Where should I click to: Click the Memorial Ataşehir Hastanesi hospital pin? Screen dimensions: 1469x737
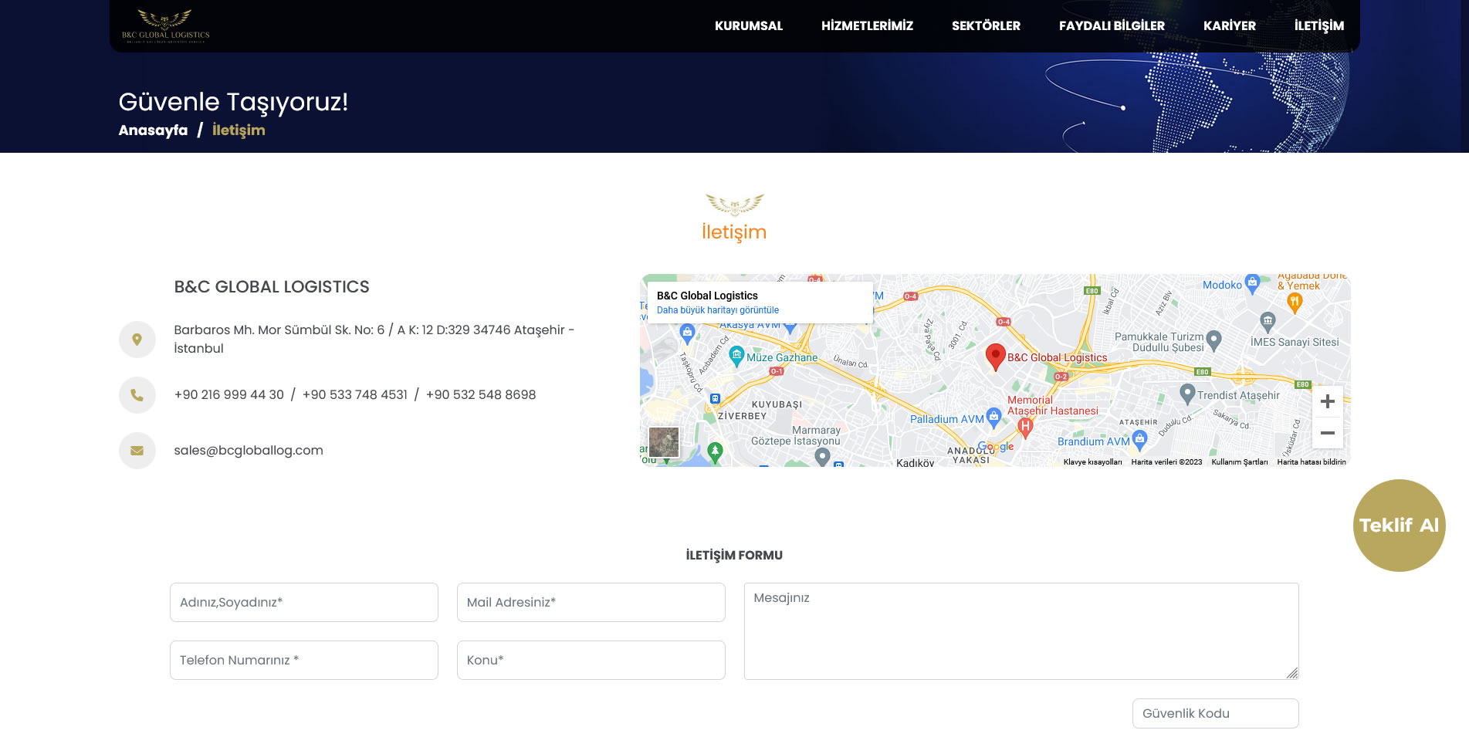coord(1025,427)
